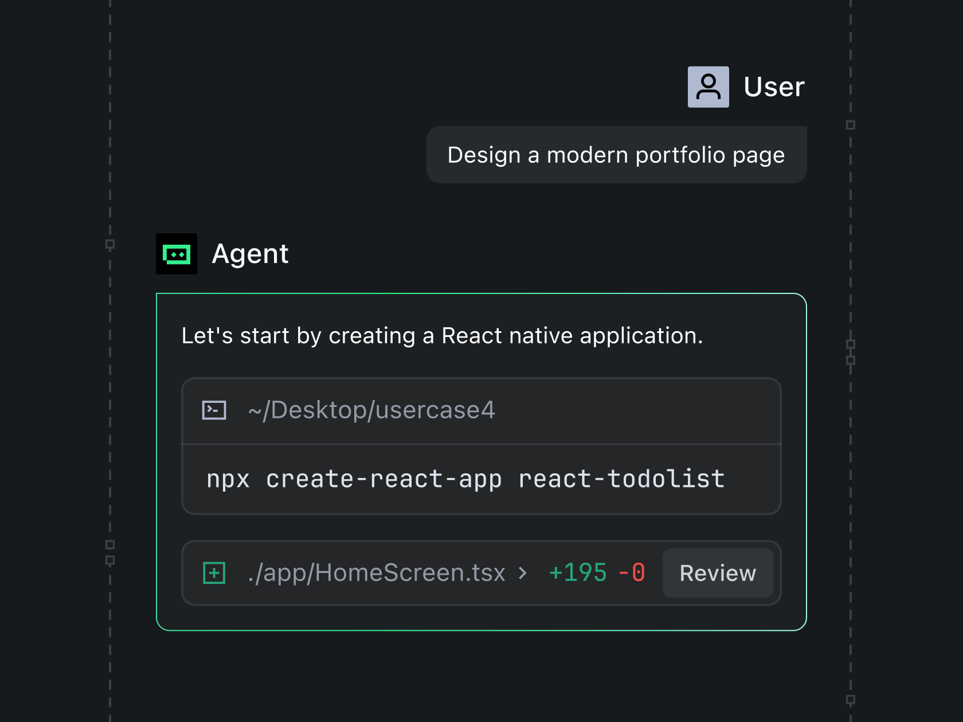
Task: Click the green Agent robot icon
Action: click(177, 254)
